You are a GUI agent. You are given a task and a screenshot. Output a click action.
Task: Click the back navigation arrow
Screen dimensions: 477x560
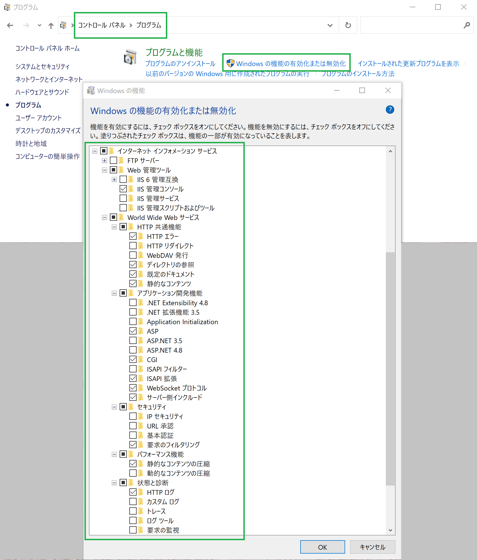tap(10, 25)
